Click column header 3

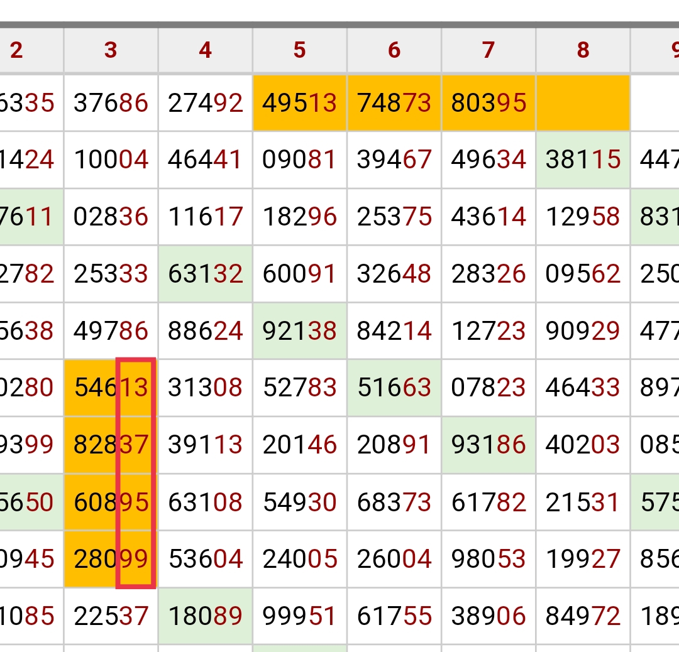[111, 50]
